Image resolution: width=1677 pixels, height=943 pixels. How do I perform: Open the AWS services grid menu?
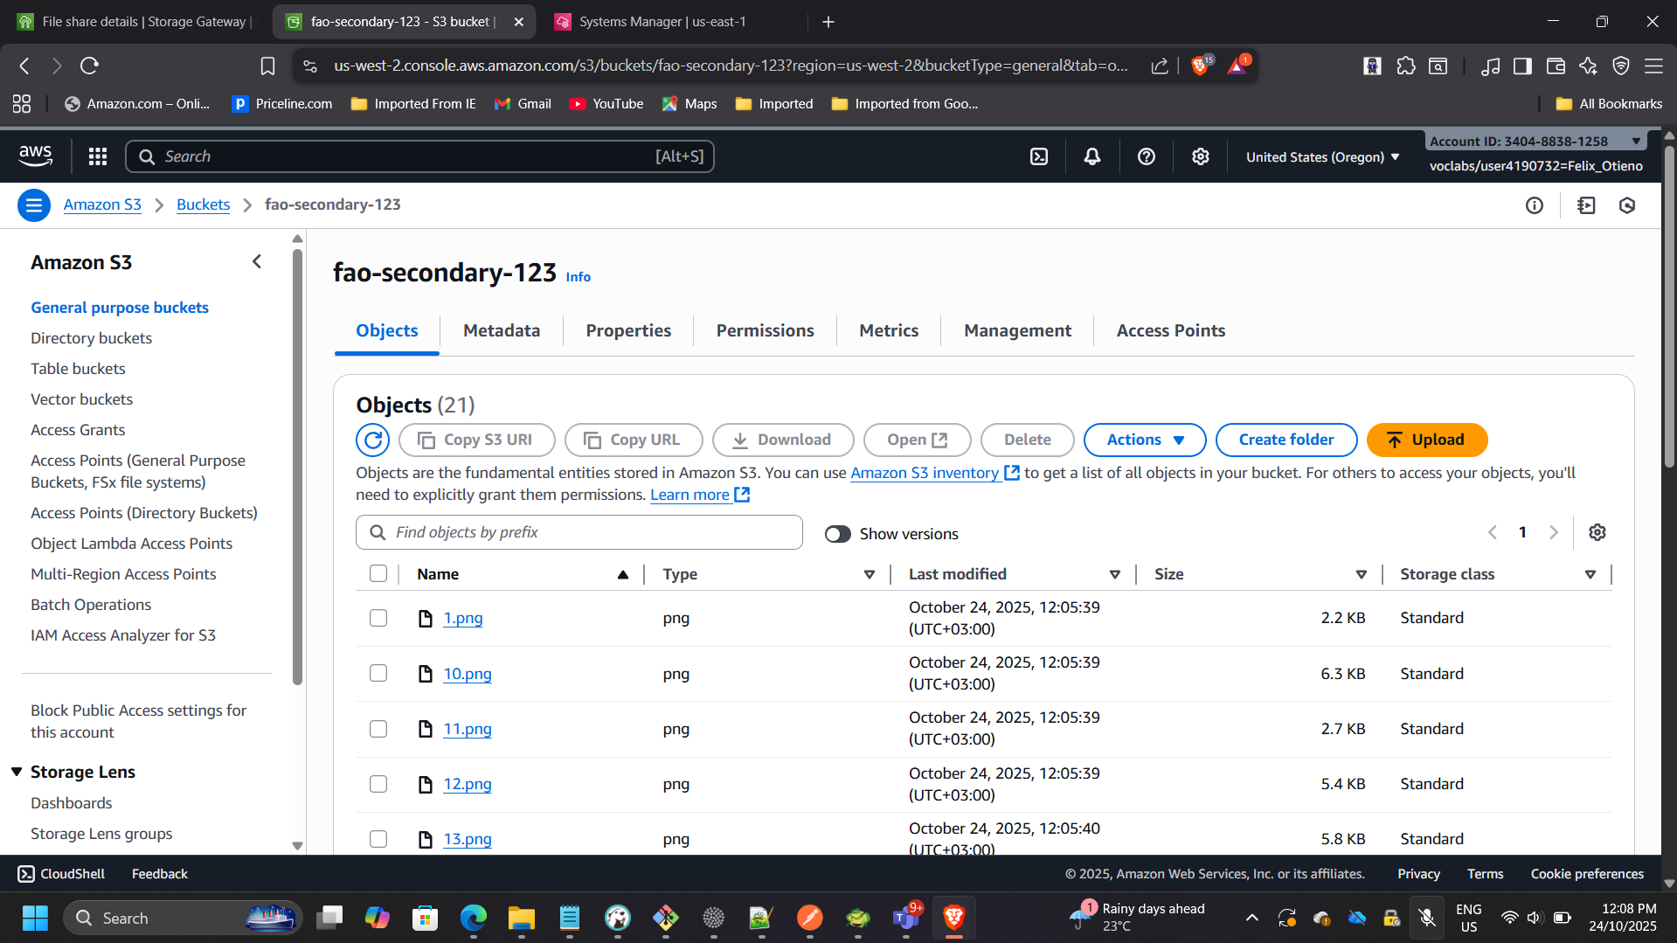(98, 156)
